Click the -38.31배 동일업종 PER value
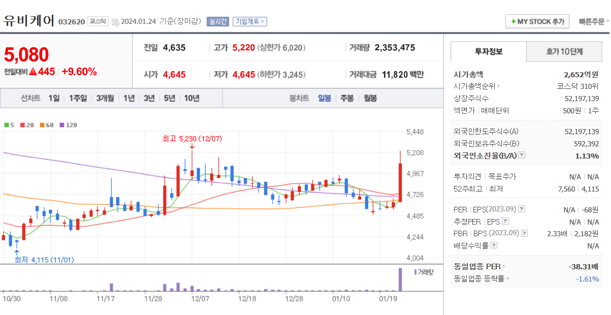The width and height of the screenshot is (611, 315). point(584,266)
